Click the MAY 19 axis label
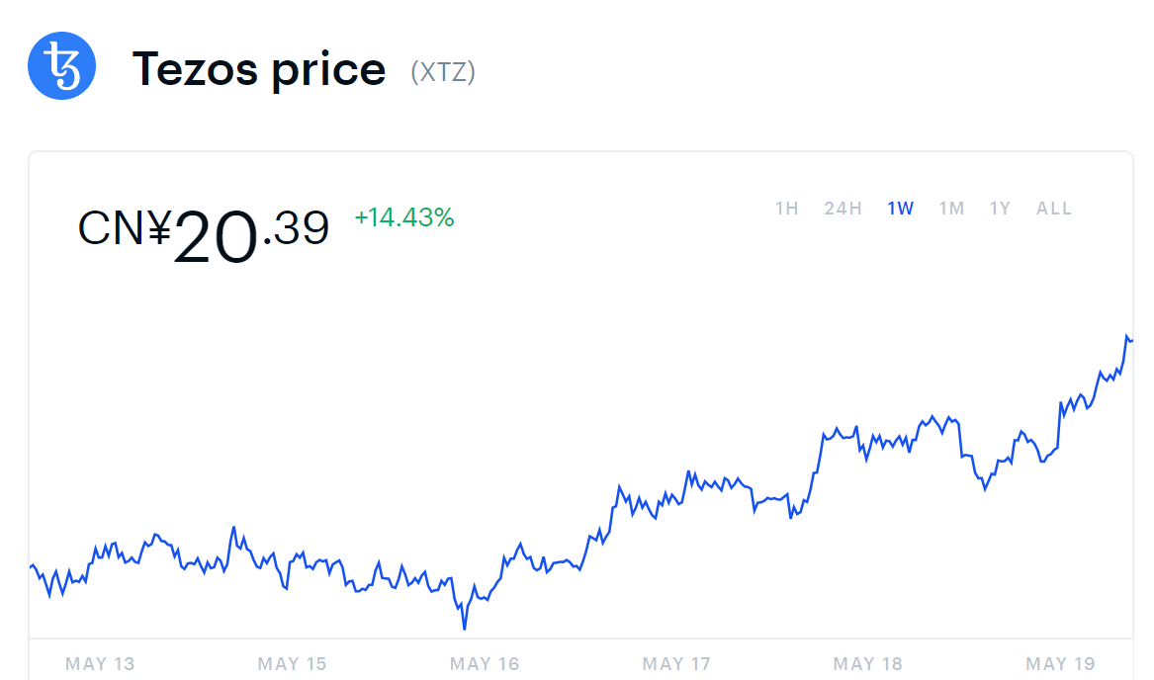Screen dimensions: 1154x680 pyautogui.click(x=1060, y=664)
